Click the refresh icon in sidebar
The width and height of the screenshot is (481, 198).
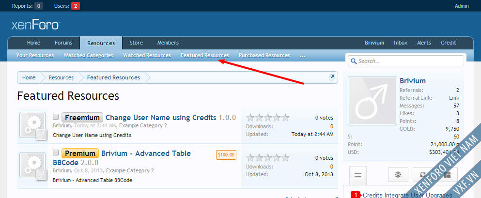pyautogui.click(x=423, y=175)
